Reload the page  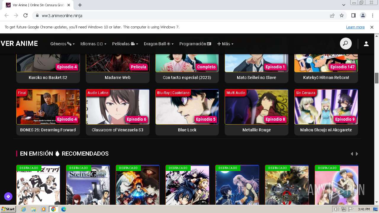point(25,15)
